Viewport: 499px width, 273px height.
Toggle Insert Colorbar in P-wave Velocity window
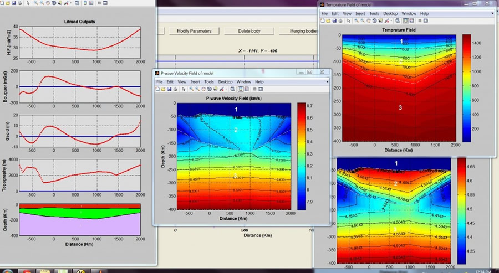pos(241,89)
